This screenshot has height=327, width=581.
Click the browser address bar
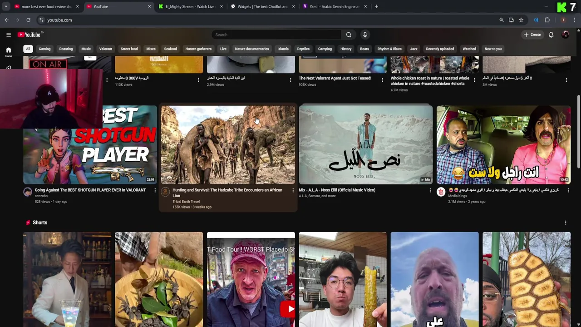(x=268, y=20)
